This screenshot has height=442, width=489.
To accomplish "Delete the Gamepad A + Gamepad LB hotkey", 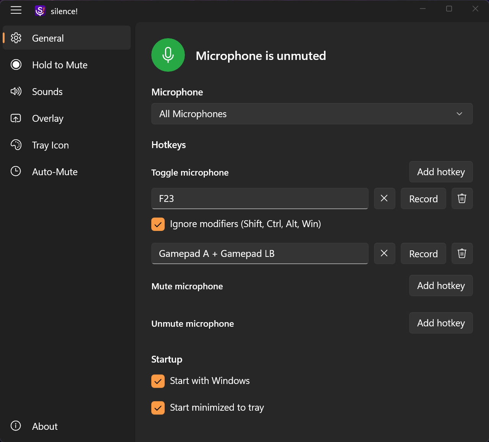I will pos(462,253).
